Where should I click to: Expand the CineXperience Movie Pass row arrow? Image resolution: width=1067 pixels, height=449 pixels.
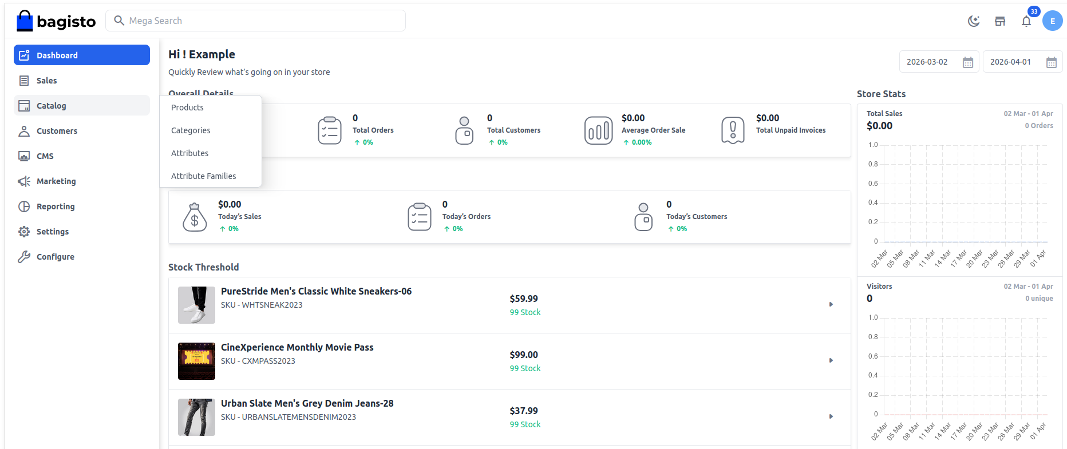tap(831, 360)
